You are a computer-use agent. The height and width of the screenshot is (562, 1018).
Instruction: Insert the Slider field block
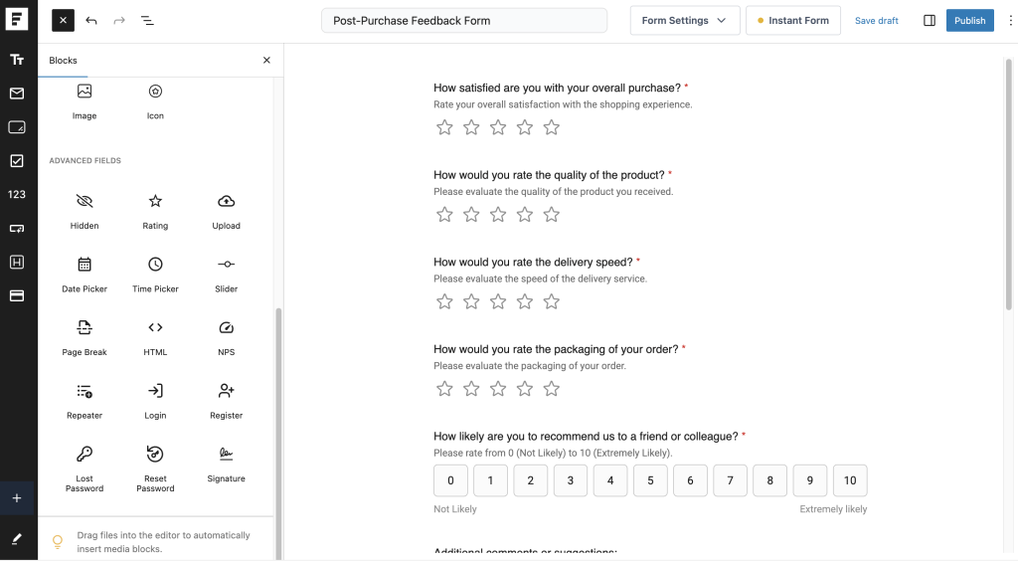click(226, 275)
